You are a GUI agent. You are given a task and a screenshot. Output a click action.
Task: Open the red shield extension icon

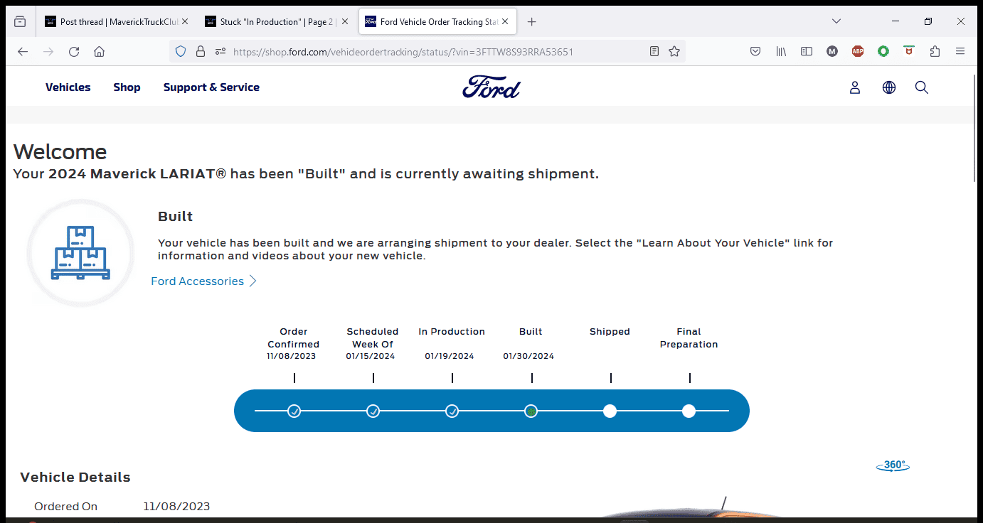909,52
